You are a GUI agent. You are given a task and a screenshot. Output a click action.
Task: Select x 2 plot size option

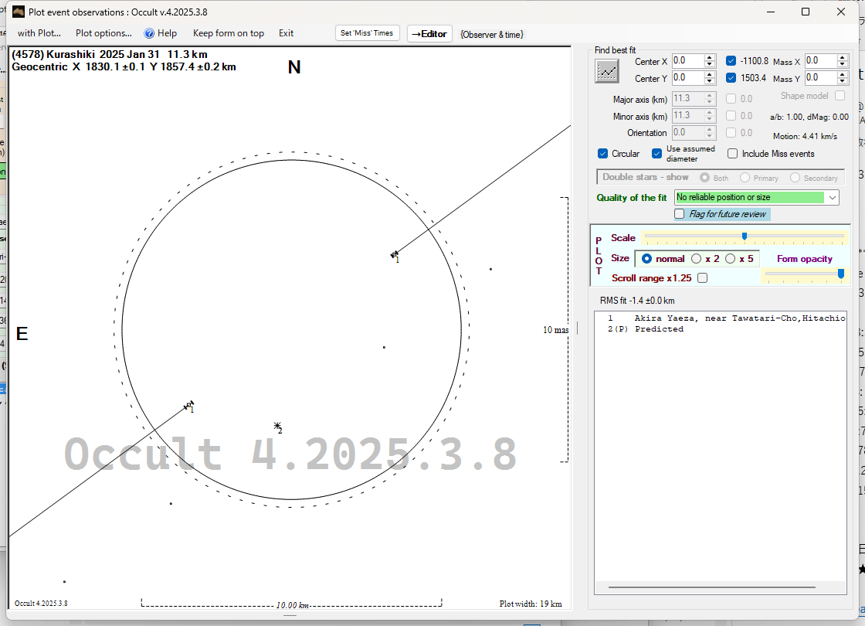pyautogui.click(x=697, y=259)
